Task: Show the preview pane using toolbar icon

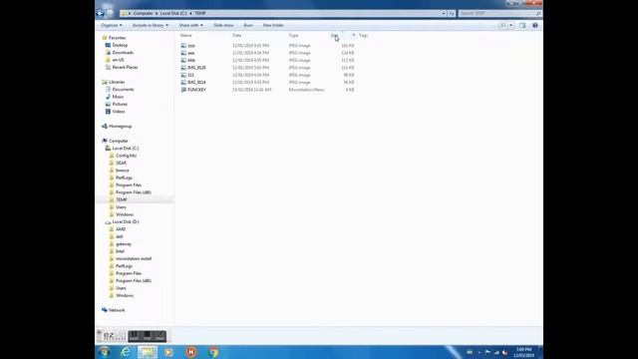Action: click(x=522, y=25)
